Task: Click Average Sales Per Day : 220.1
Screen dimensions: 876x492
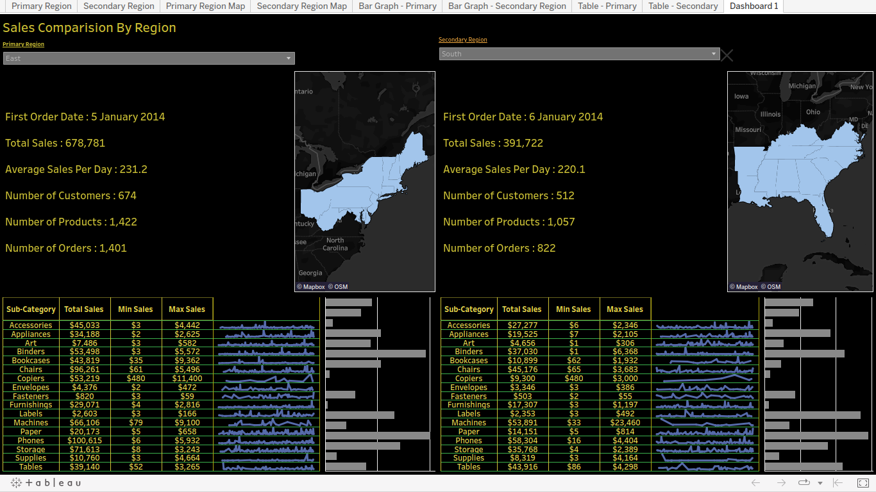Action: [514, 170]
